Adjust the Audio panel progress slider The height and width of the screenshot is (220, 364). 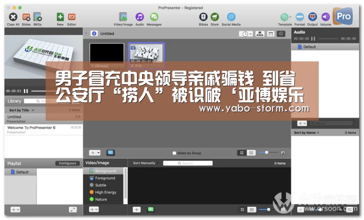tap(328, 39)
